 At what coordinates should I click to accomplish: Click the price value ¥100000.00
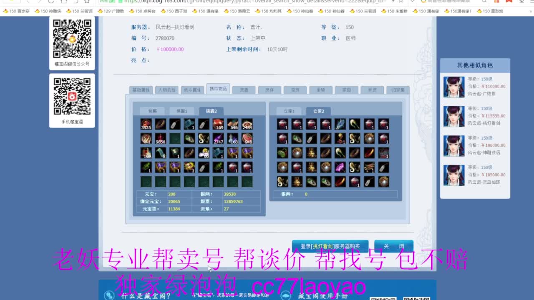tap(170, 49)
